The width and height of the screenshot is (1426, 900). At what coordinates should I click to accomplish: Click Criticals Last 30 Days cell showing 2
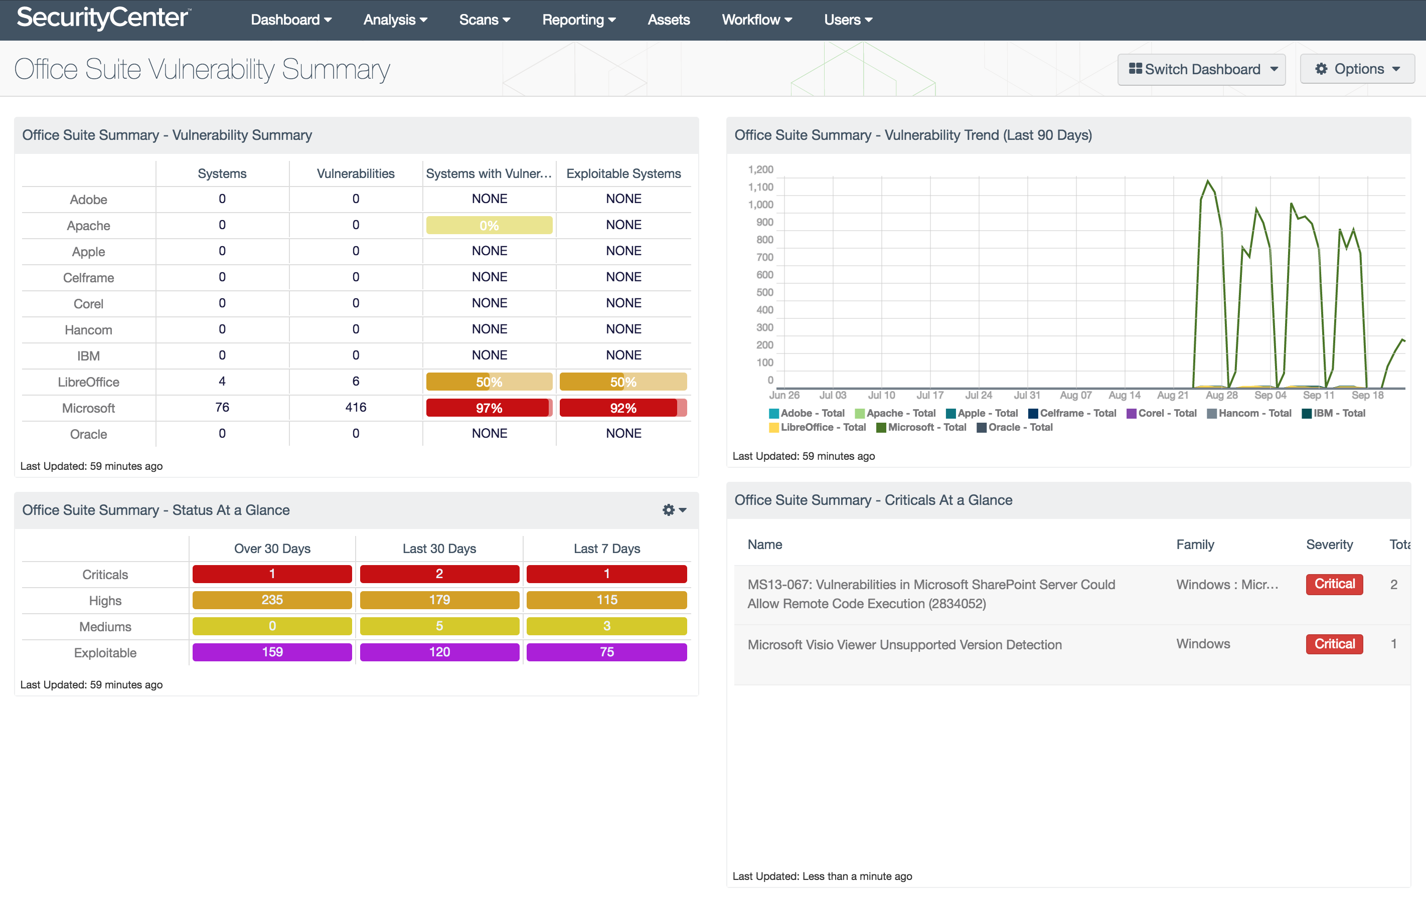[x=439, y=574]
